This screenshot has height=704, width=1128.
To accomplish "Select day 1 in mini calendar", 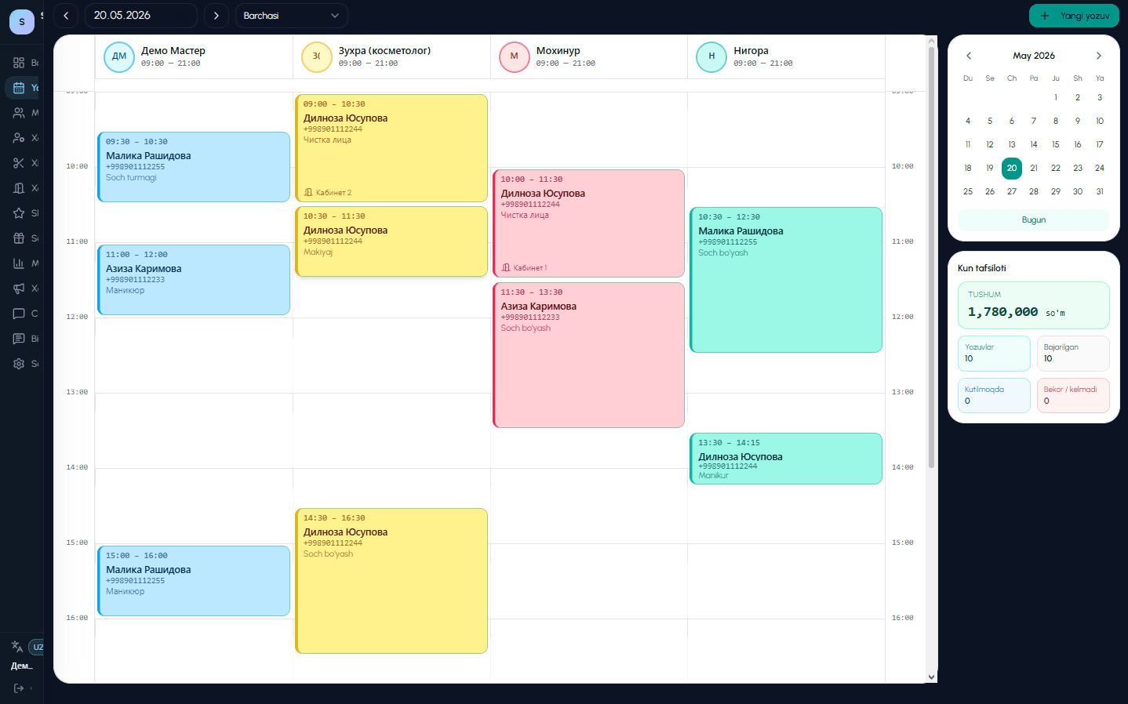I will point(1056,97).
